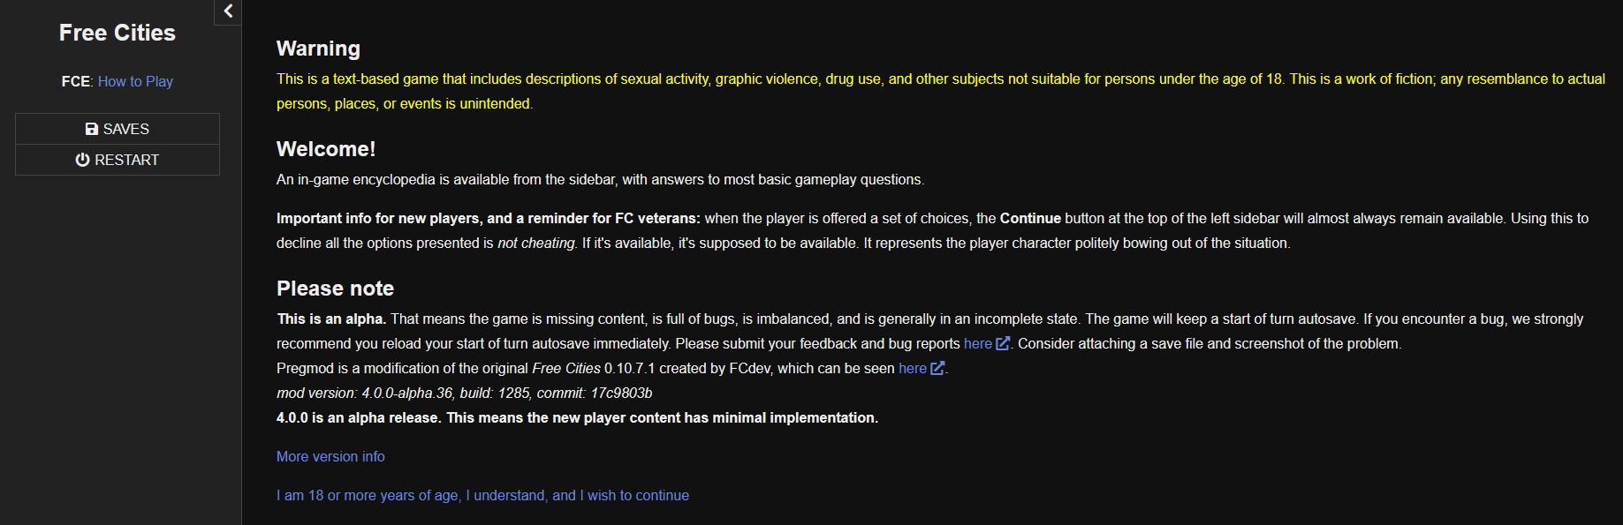The height and width of the screenshot is (525, 1623).
Task: Open the original Free Cities 'here' link
Action: [913, 368]
